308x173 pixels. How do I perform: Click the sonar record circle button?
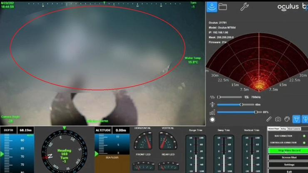(x=212, y=120)
